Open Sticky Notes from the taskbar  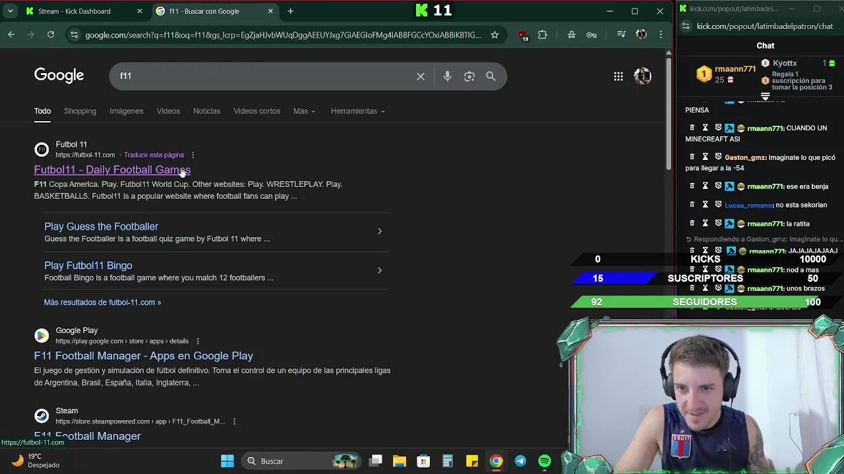(x=472, y=461)
